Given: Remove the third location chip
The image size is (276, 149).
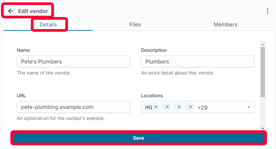Looking at the screenshot, I should pyautogui.click(x=179, y=107).
